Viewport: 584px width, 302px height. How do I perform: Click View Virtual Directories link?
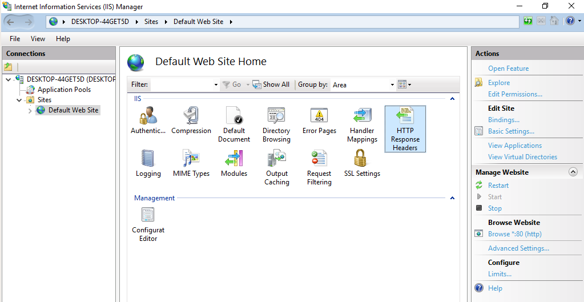(522, 157)
